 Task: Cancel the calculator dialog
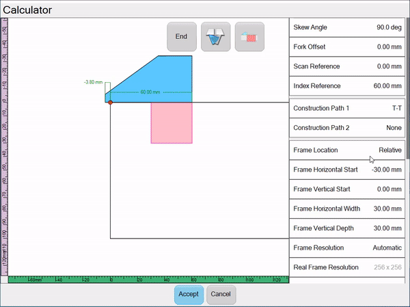coord(221,295)
